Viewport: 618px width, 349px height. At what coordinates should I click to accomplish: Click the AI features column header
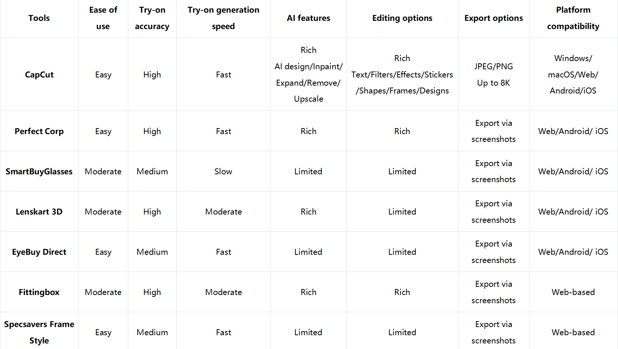click(x=308, y=18)
